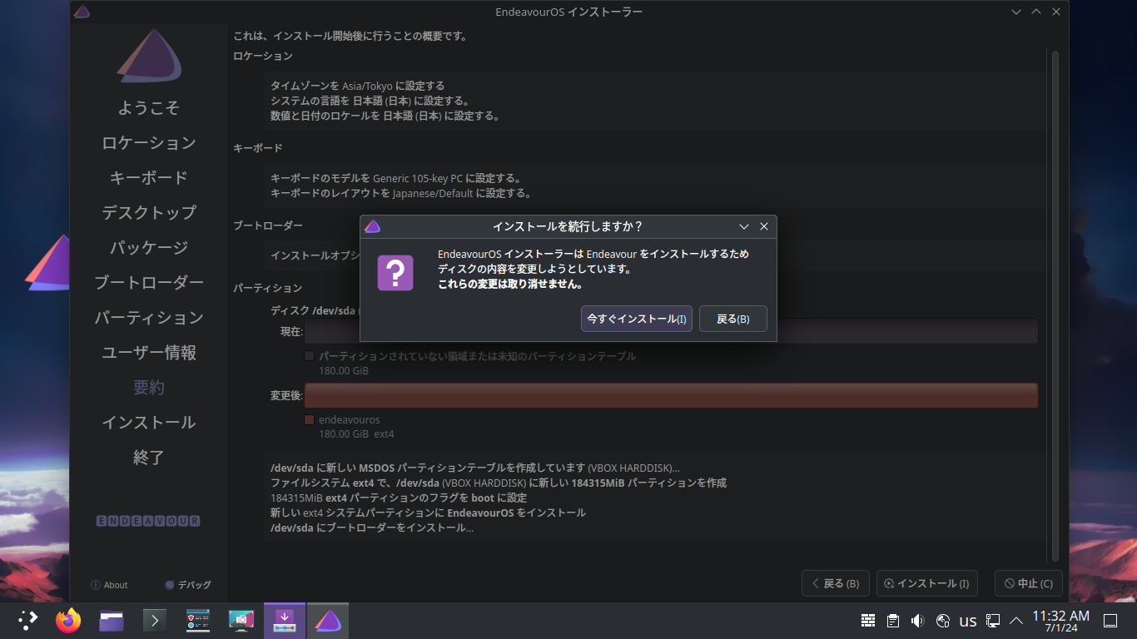Open the screenshot tool icon in the taskbar
The image size is (1137, 639).
click(241, 620)
